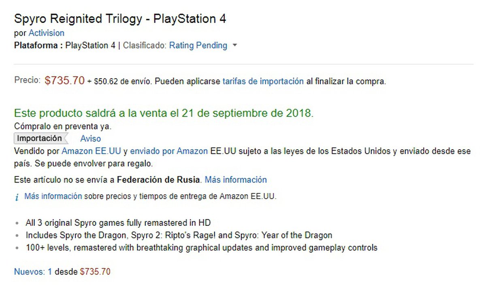Click the $735.70 price beside Nuevos
Screen dimensions: 486x289
coord(95,272)
